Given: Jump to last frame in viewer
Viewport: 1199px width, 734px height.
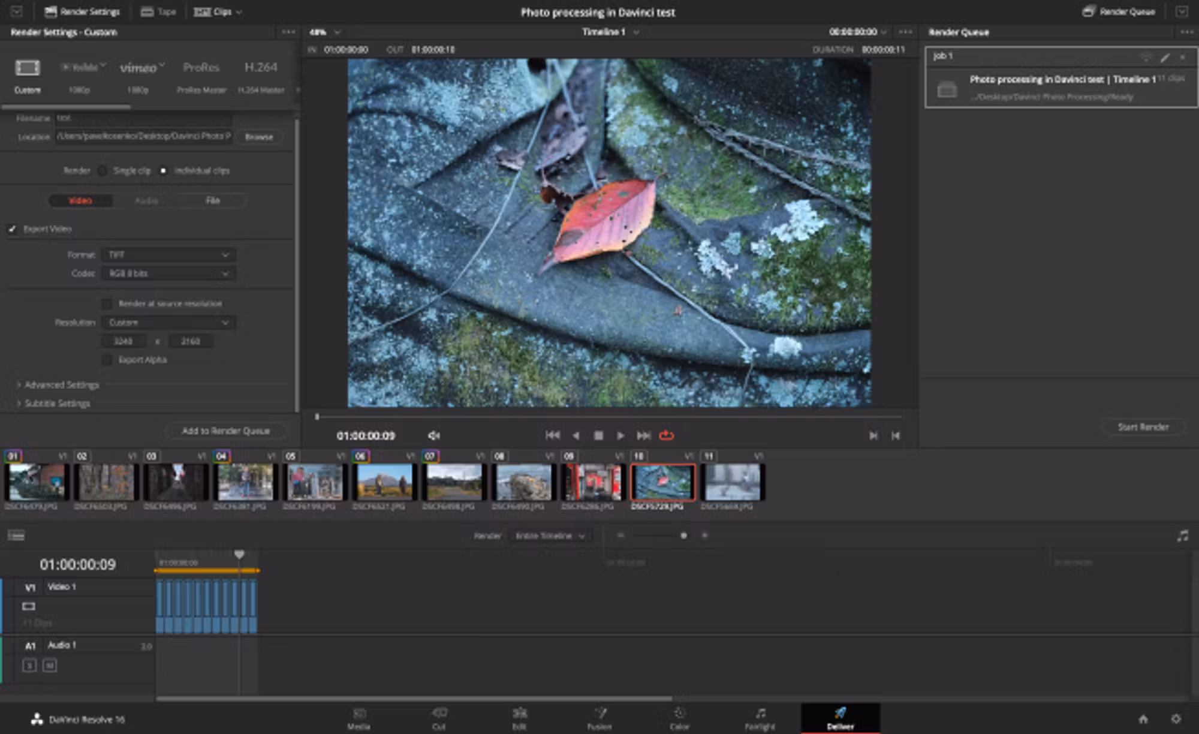Looking at the screenshot, I should [x=643, y=435].
